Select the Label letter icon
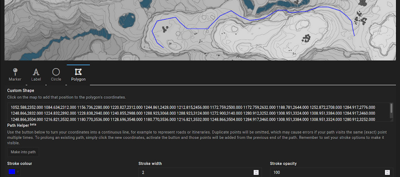Image resolution: width=400 pixels, height=177 pixels. (x=36, y=72)
